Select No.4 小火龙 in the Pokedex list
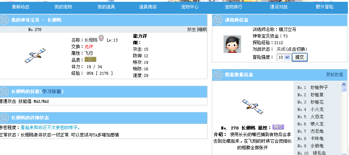This screenshot has height=155, width=349. (310, 109)
